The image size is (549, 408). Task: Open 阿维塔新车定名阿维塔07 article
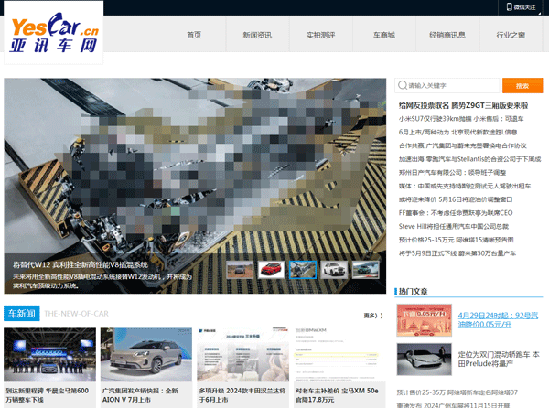tap(457, 392)
